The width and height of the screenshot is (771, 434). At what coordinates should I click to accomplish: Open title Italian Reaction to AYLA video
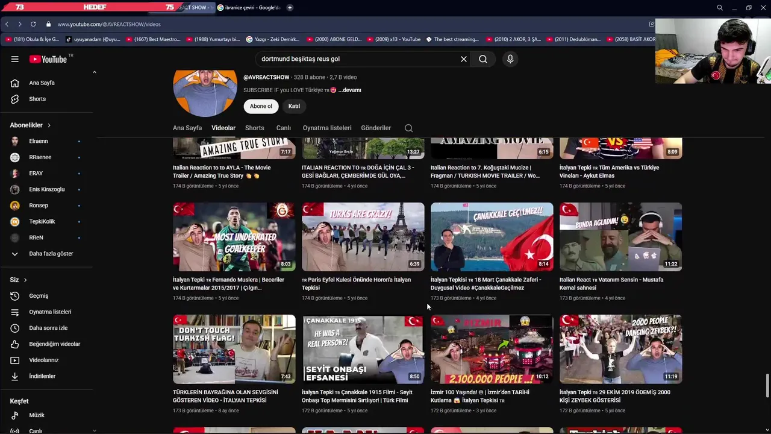222,172
